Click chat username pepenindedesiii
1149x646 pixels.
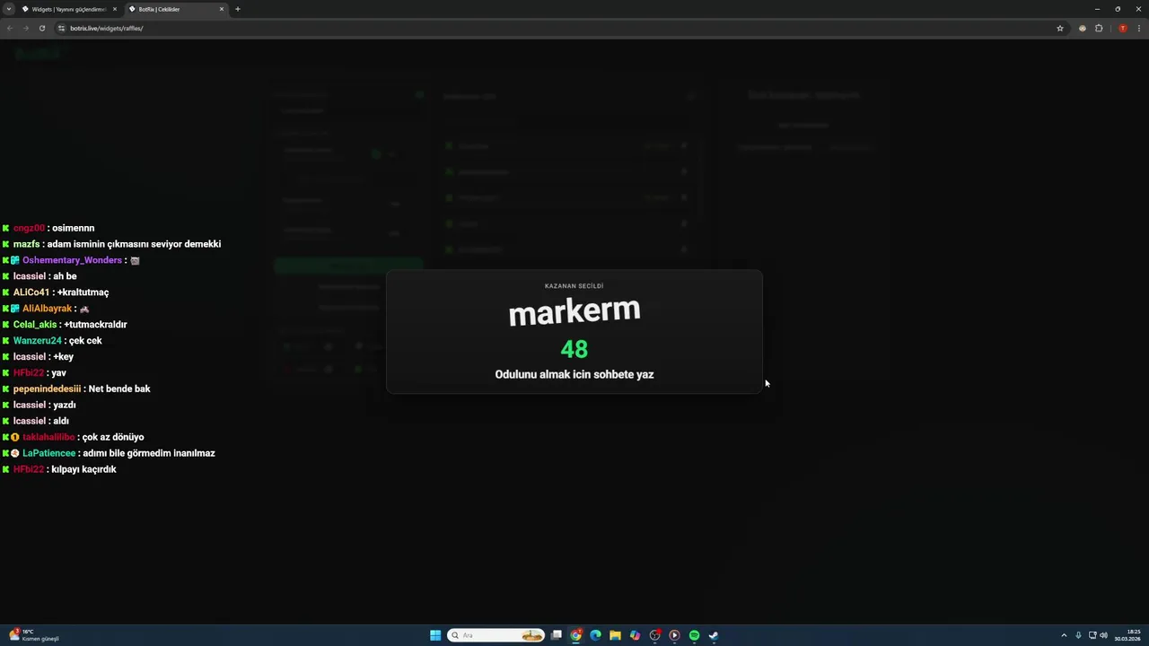[47, 388]
